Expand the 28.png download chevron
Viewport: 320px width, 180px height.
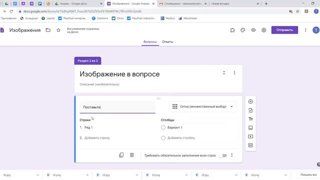coord(285,175)
